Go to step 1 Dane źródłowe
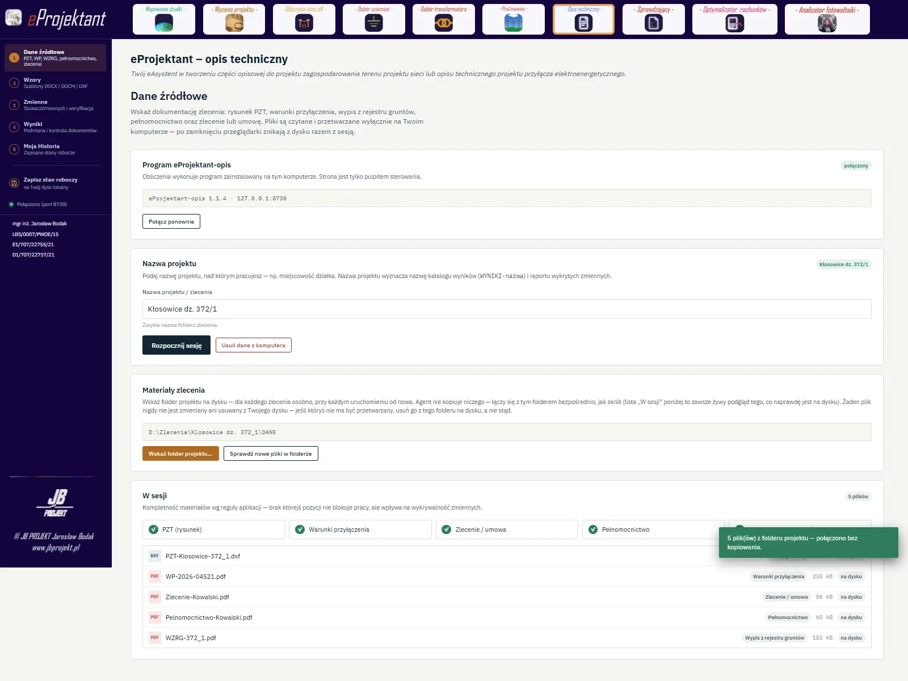908x681 pixels. (56, 58)
